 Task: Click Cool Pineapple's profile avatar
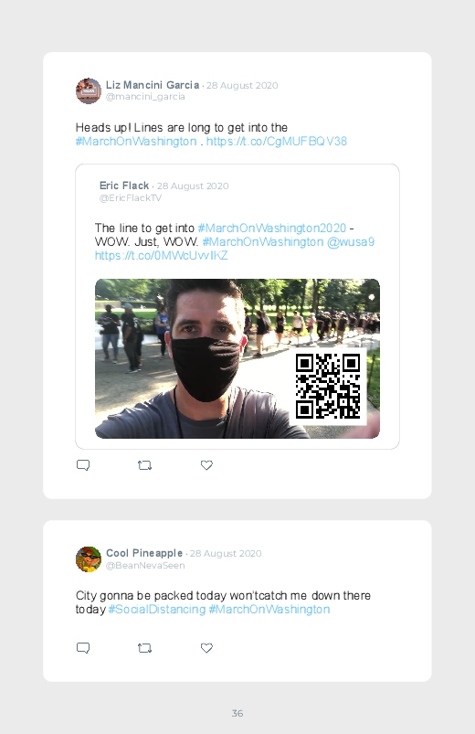coord(89,558)
